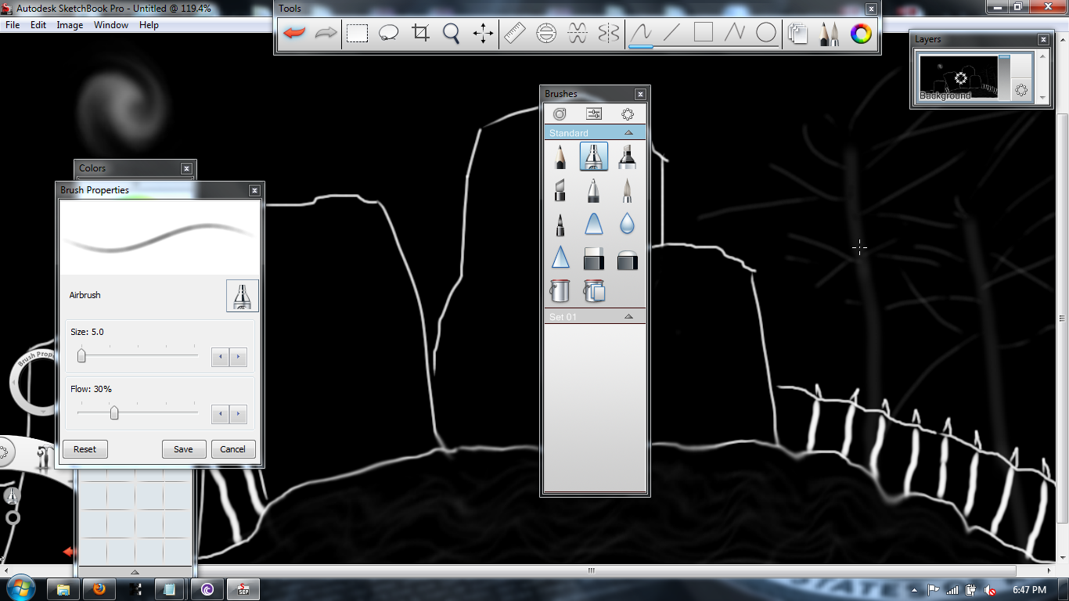Select the Marker brush
Image resolution: width=1069 pixels, height=601 pixels.
[627, 157]
